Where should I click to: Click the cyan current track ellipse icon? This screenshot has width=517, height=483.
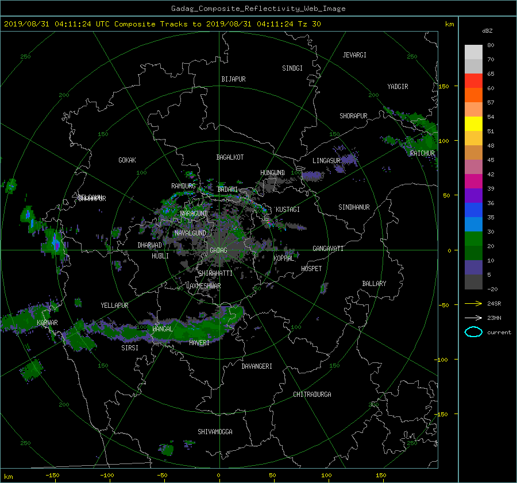(473, 332)
